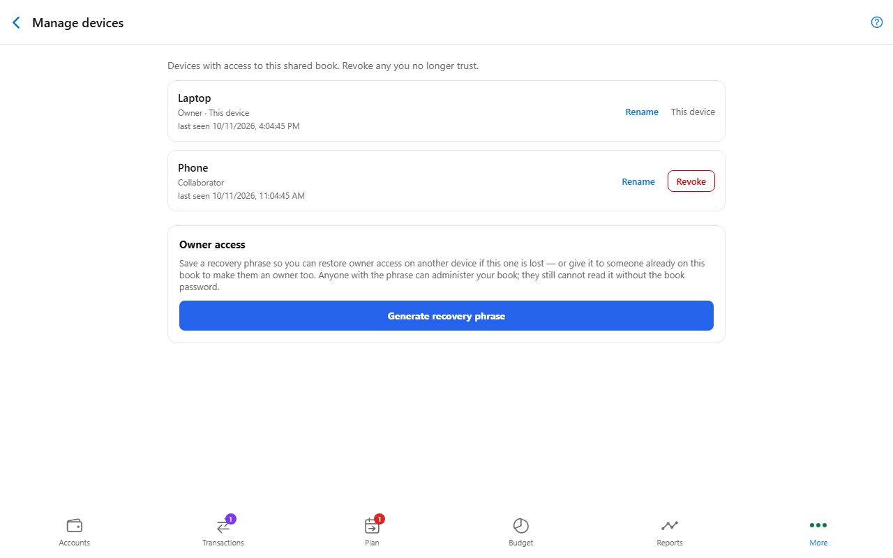Image resolution: width=893 pixels, height=558 pixels.
Task: Open the Accounts wallet icon
Action: tap(75, 525)
